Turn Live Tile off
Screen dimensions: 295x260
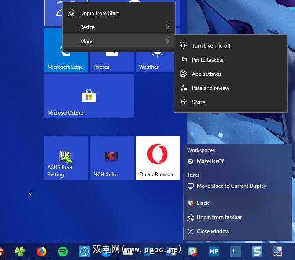pos(211,46)
